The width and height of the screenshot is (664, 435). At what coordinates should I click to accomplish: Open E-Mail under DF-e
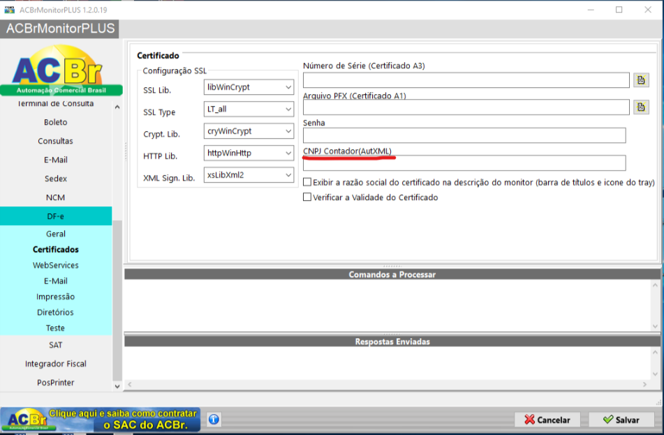pos(55,281)
